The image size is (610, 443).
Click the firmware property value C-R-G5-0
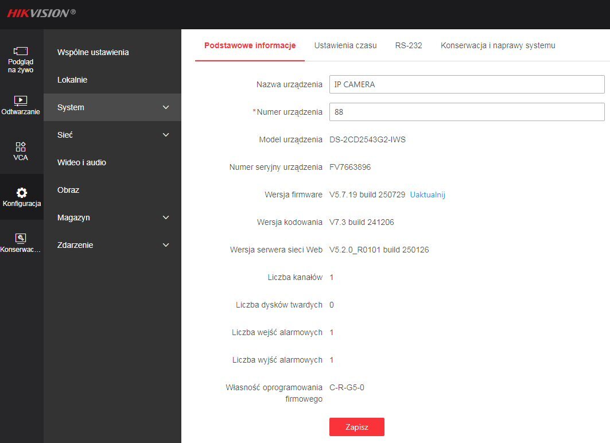click(347, 388)
